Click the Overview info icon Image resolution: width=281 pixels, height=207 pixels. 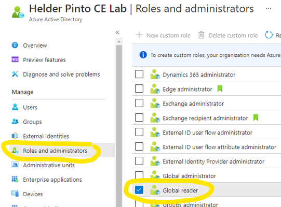[15, 45]
